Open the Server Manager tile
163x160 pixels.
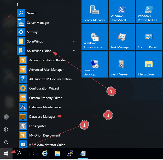coord(95,11)
